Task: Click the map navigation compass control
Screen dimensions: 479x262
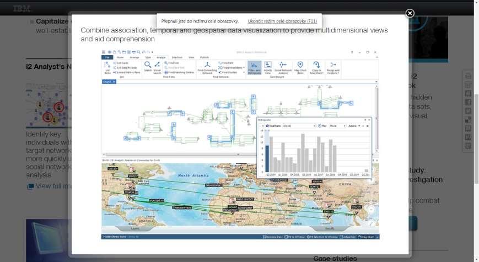Action: 372,210
